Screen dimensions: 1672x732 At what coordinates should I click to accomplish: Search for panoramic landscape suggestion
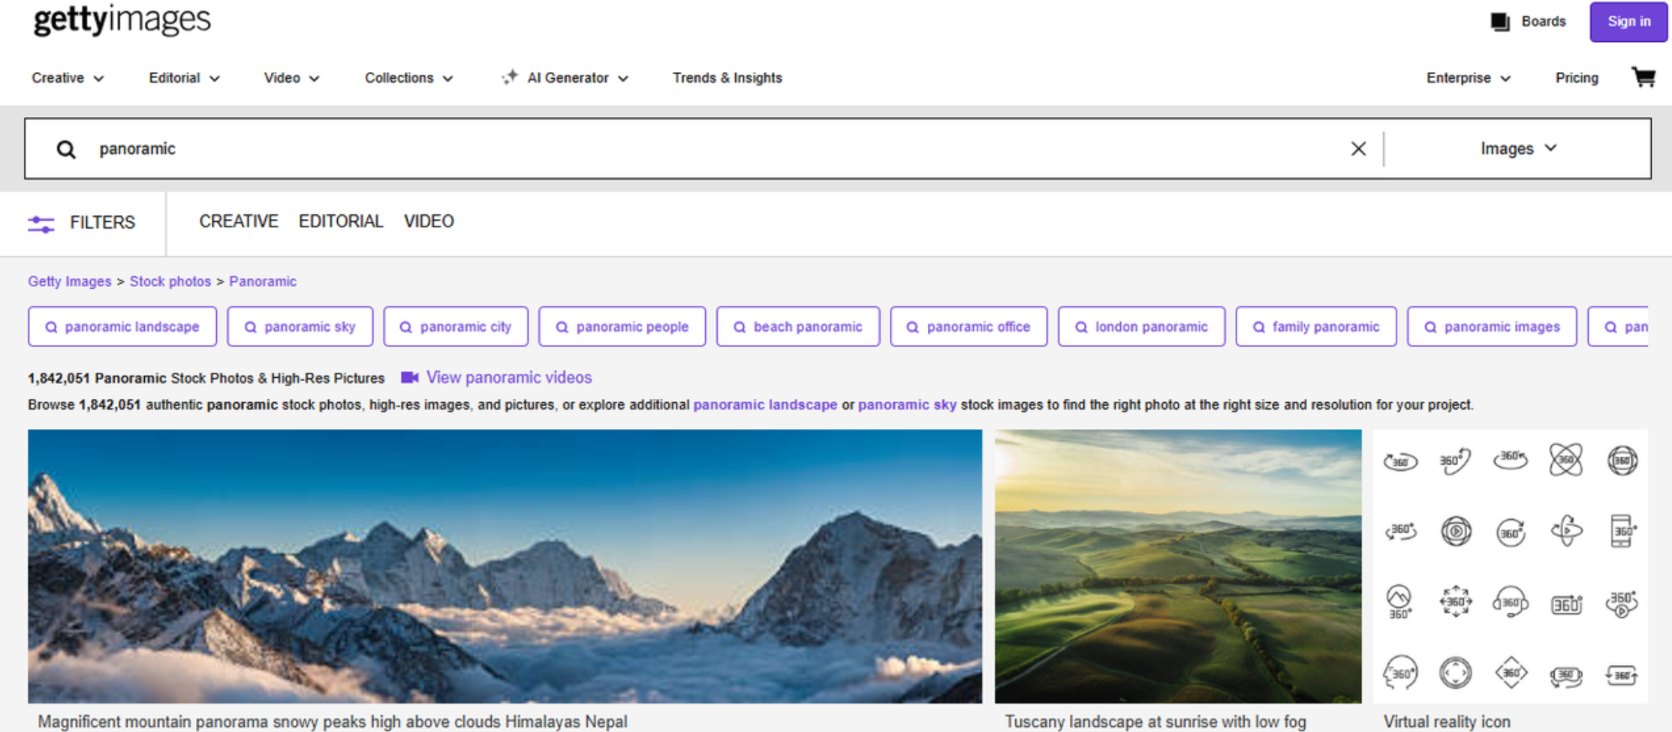[122, 326]
